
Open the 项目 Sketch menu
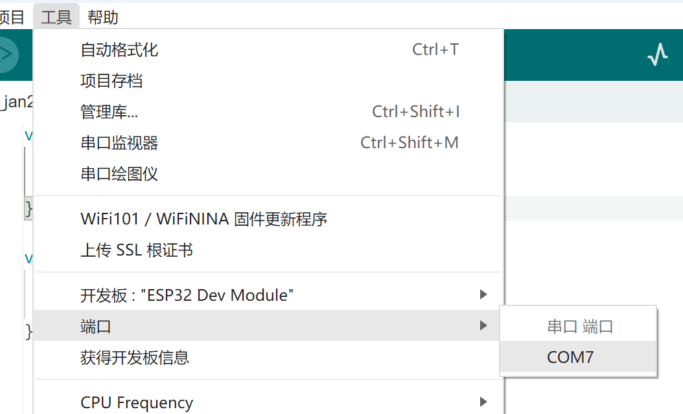[x=10, y=17]
